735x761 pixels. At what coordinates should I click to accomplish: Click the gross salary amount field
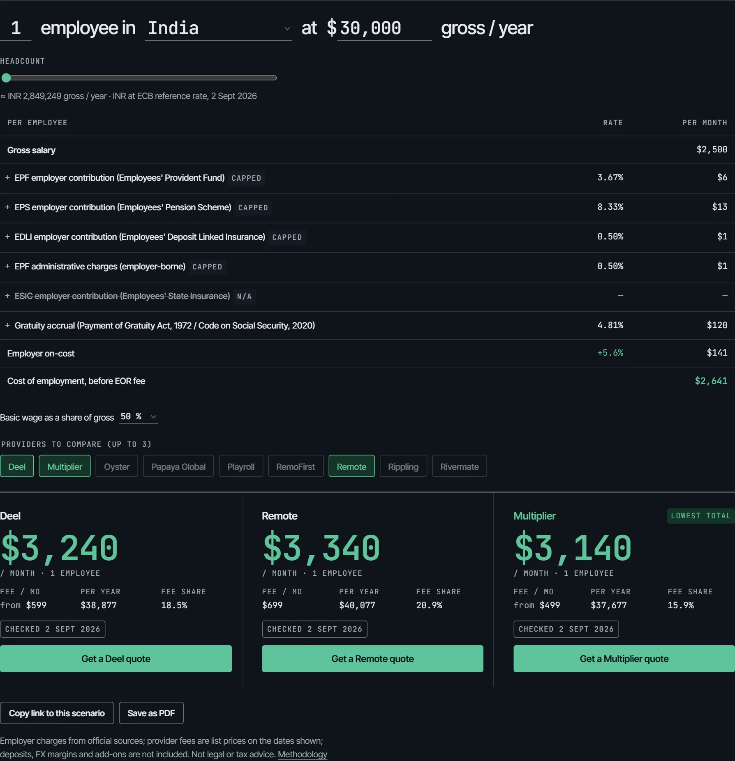point(384,28)
